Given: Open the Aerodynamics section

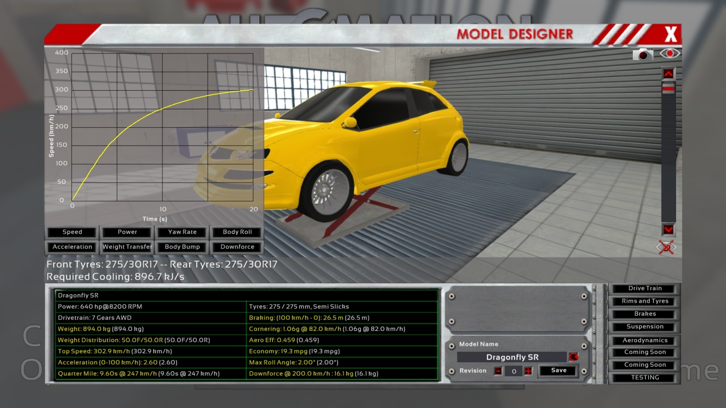Looking at the screenshot, I should point(645,340).
